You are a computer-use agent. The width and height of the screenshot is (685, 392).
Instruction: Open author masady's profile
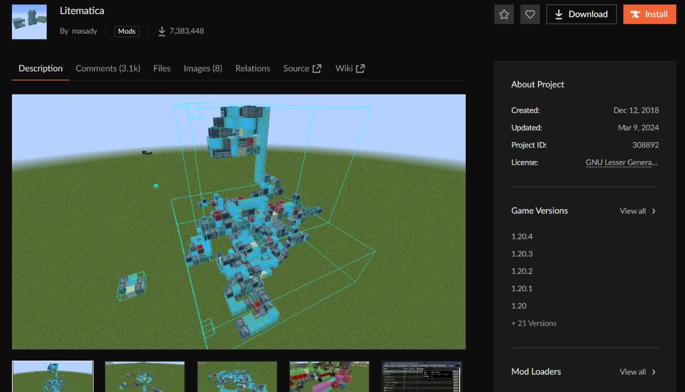tap(84, 31)
